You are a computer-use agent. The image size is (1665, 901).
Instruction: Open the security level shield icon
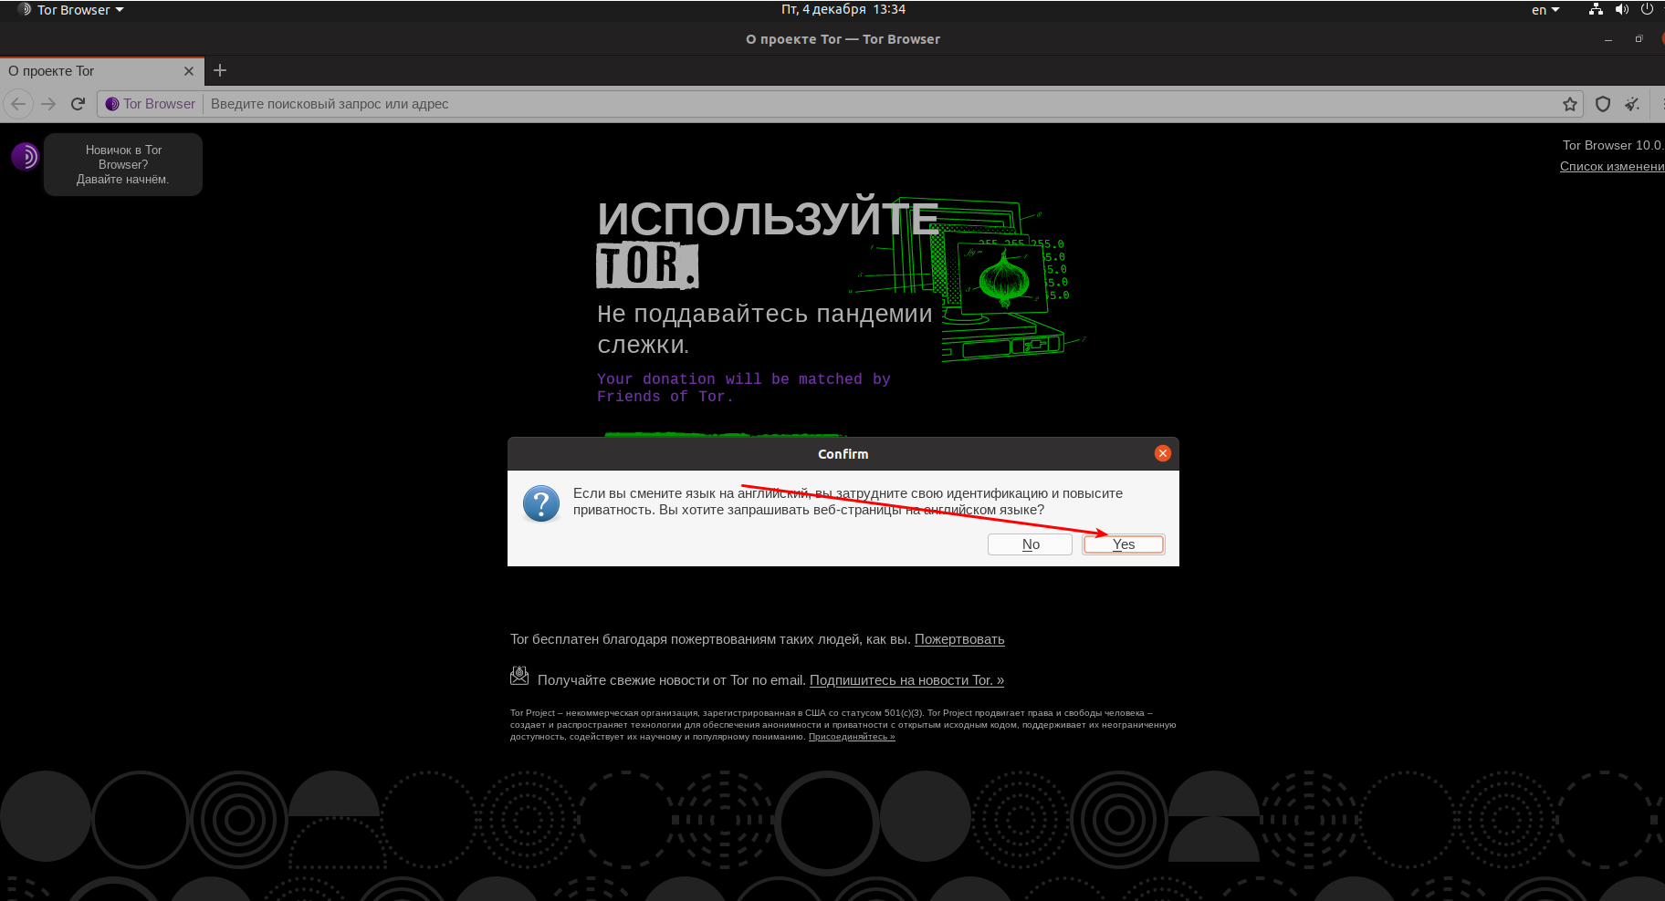tap(1603, 104)
